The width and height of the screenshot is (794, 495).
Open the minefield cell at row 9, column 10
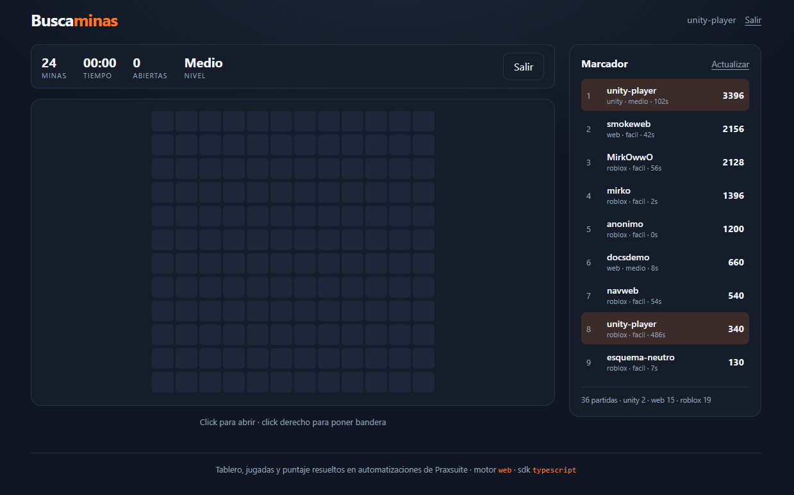376,311
